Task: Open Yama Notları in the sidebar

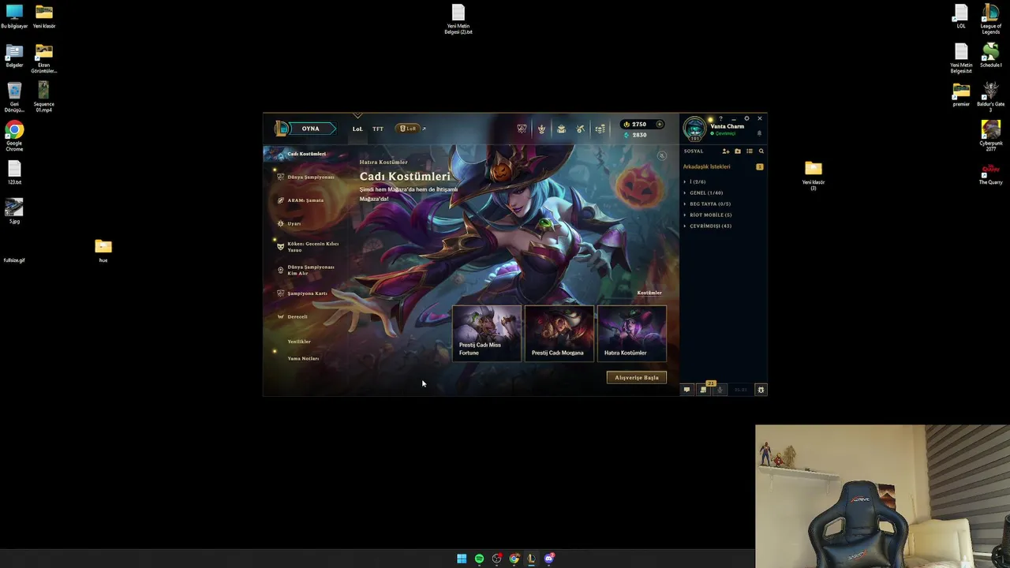Action: [x=303, y=358]
